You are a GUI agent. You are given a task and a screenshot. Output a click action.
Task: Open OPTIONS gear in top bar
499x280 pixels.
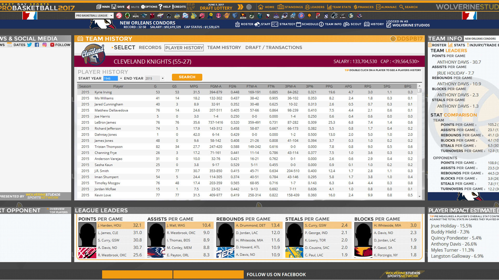point(143,7)
